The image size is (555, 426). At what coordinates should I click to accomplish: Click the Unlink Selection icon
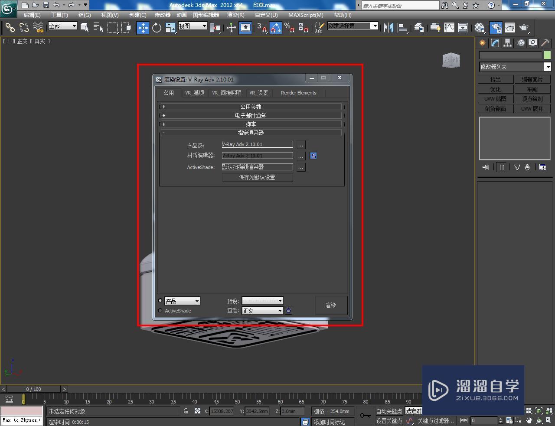coord(24,28)
